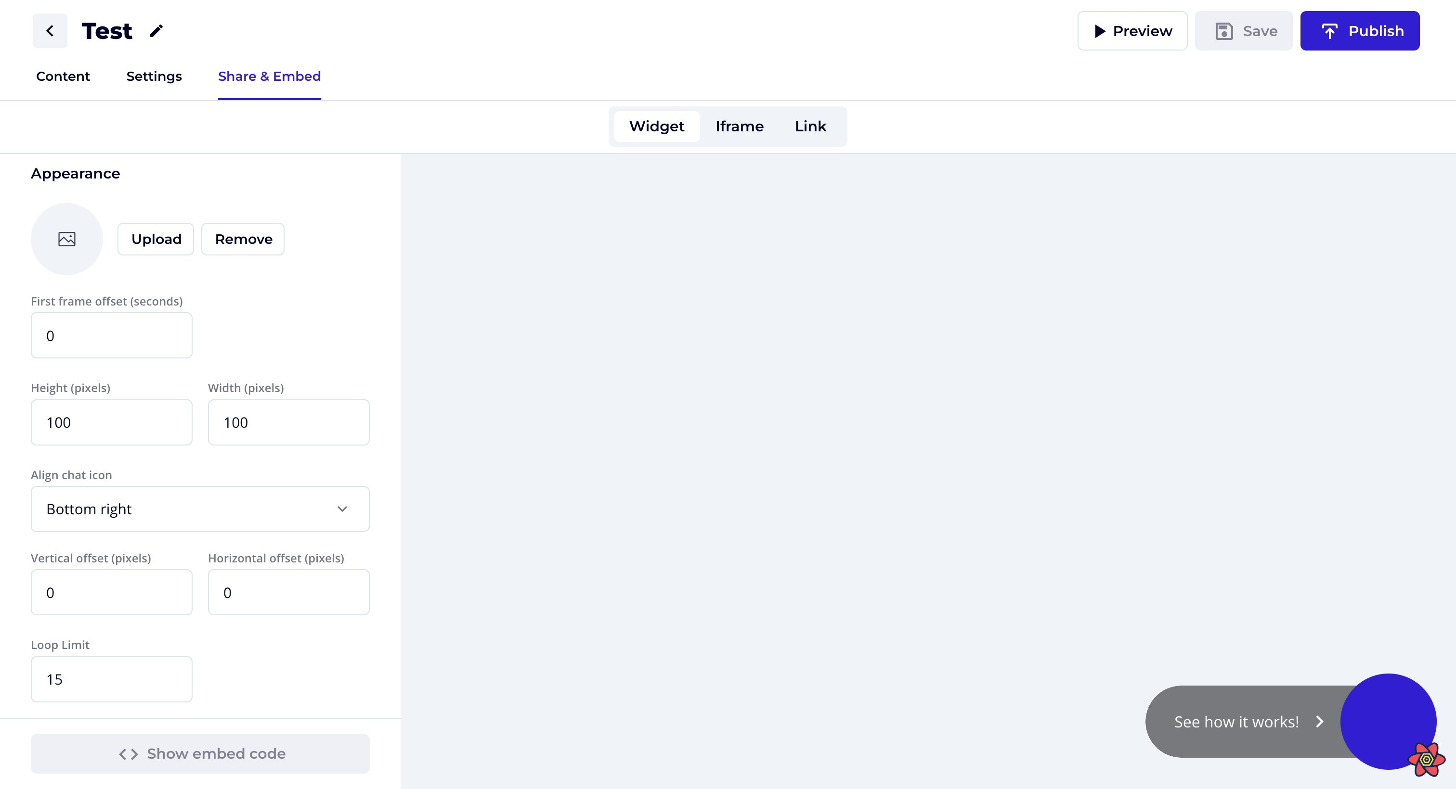Click the React Query flower devtools icon

(x=1426, y=760)
